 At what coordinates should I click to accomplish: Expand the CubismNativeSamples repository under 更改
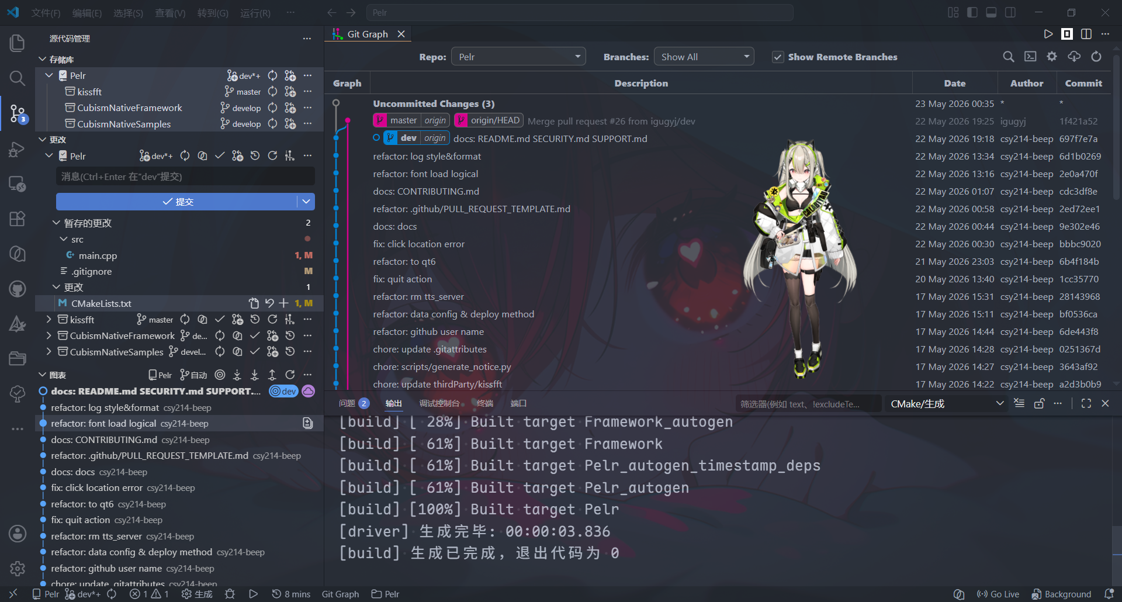(x=49, y=352)
